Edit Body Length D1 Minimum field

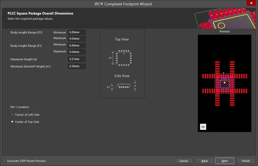coord(77,32)
